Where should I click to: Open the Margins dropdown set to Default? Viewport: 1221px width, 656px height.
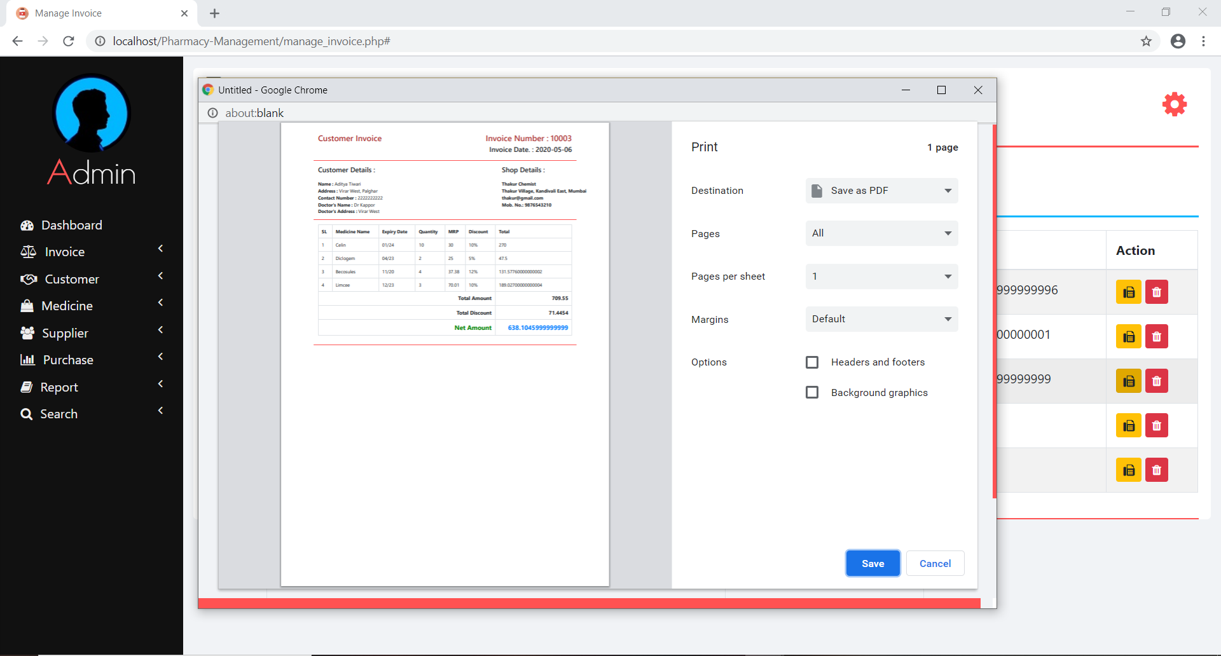click(881, 319)
